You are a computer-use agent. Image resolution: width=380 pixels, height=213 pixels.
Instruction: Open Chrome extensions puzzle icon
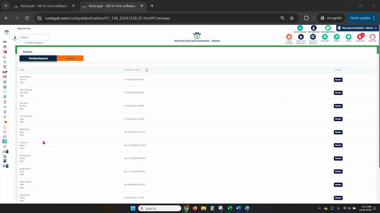tap(306, 18)
